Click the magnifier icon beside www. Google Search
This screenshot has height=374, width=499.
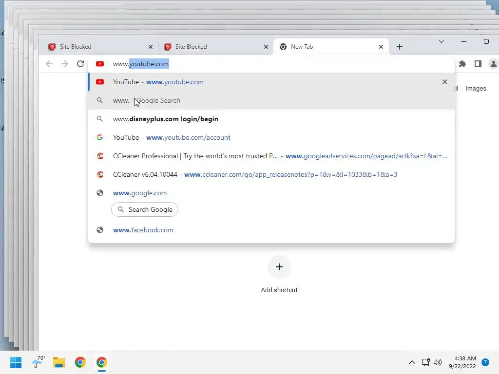[x=100, y=100]
